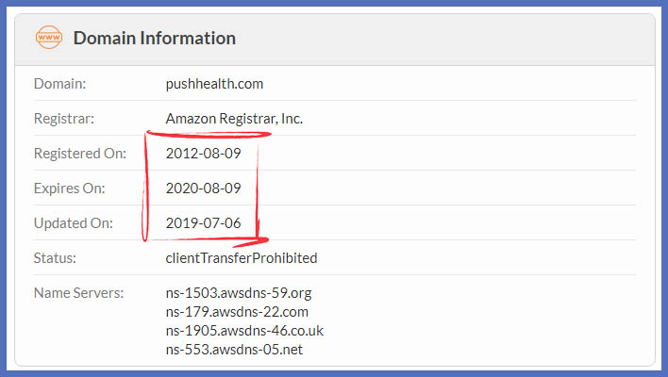
Task: Click the Name Servers: label
Action: 78,293
